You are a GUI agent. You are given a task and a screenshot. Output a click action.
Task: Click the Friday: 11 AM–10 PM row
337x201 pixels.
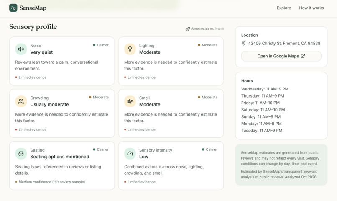(260, 103)
